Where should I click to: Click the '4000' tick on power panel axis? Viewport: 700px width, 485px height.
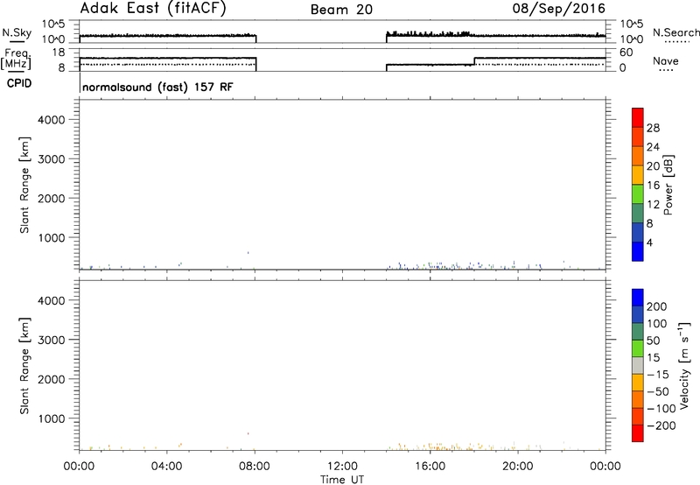(x=52, y=120)
